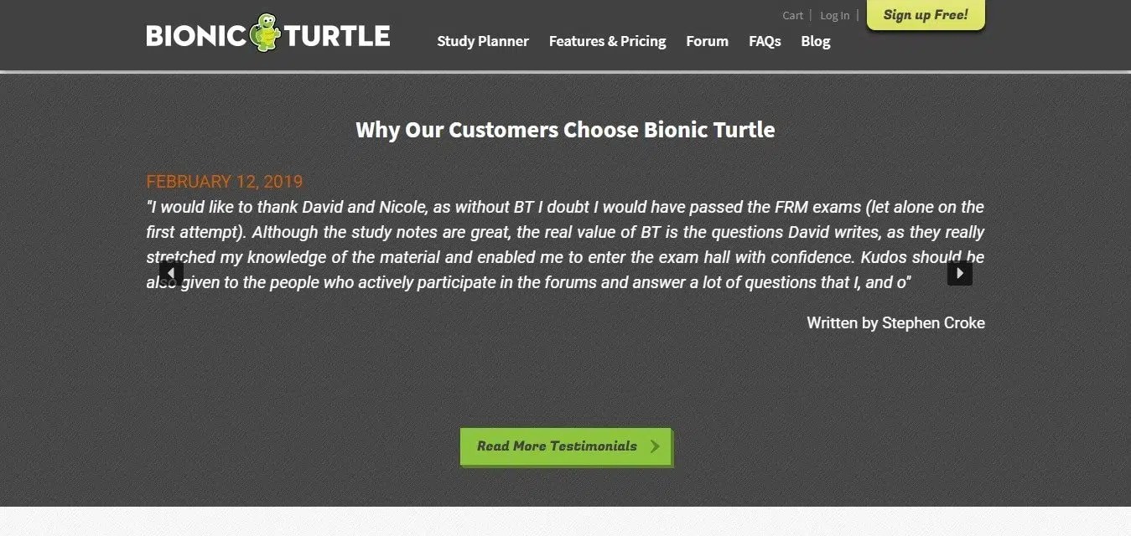
Task: Show the previous testimonial using the left arrow
Action: click(170, 272)
